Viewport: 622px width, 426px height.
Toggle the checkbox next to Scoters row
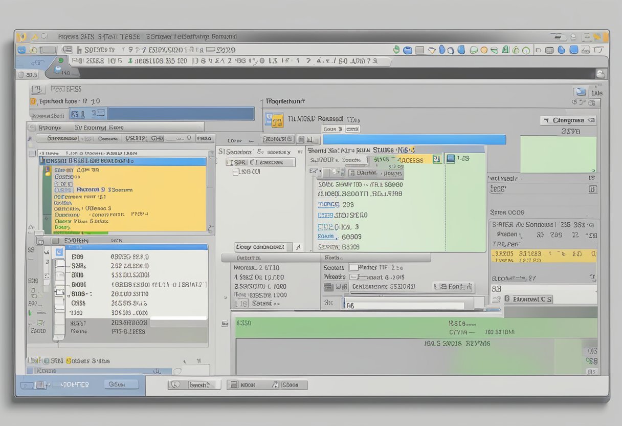click(354, 267)
